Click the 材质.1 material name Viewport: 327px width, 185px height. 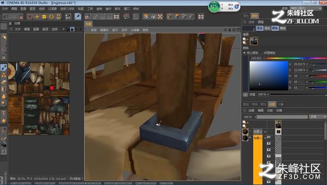tap(258, 138)
